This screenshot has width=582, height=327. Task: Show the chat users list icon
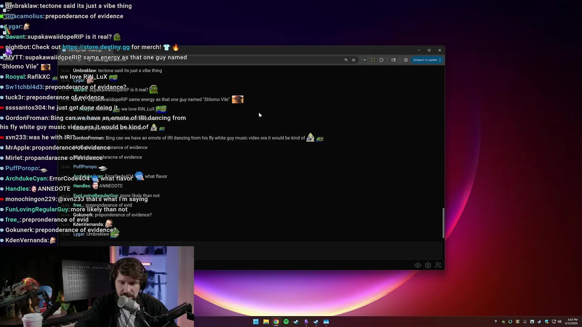438,265
